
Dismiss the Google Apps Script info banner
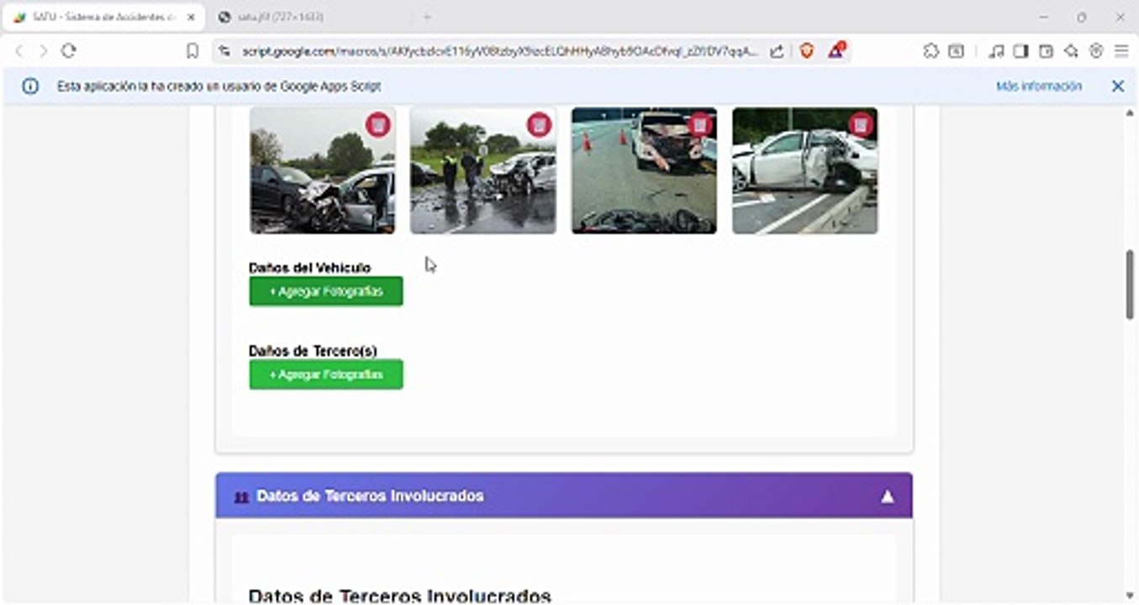tap(1118, 87)
